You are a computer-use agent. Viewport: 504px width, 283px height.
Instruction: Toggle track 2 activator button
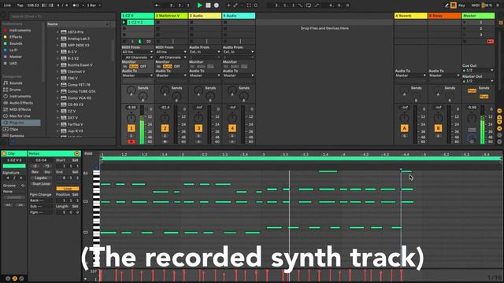point(165,128)
